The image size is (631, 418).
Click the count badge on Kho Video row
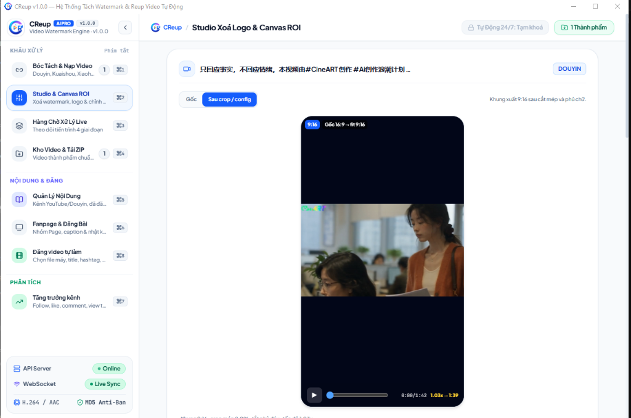tap(104, 154)
